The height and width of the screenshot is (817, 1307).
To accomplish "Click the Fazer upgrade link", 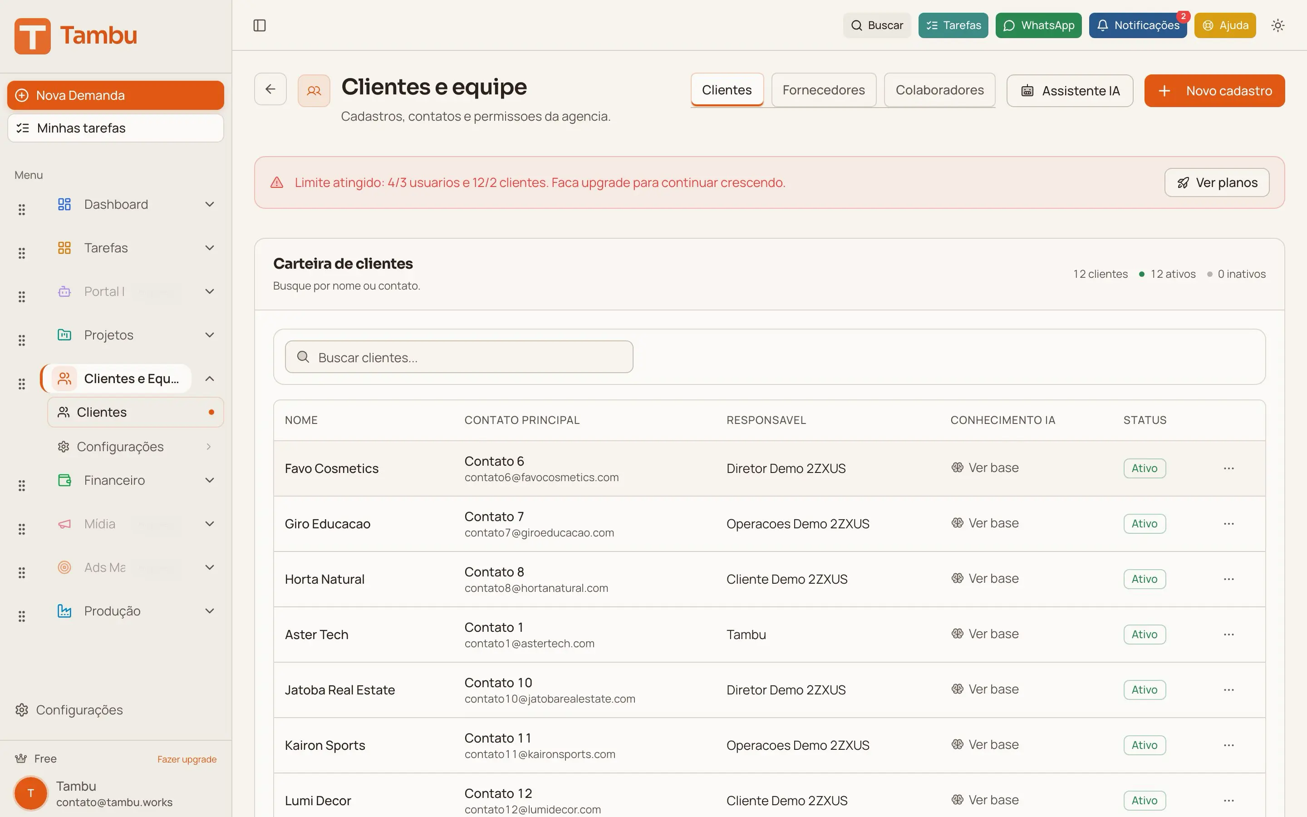I will [x=187, y=758].
